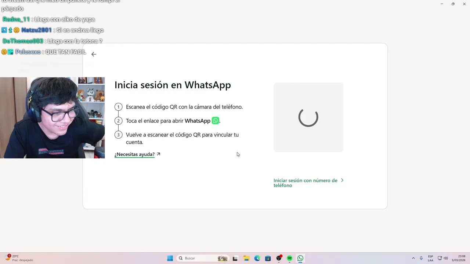The height and width of the screenshot is (264, 470).
Task: Open OBS Studio from the taskbar
Action: (279, 258)
